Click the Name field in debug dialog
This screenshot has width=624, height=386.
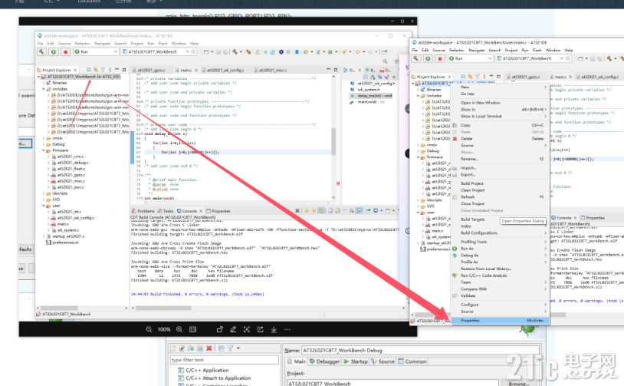(x=420, y=350)
